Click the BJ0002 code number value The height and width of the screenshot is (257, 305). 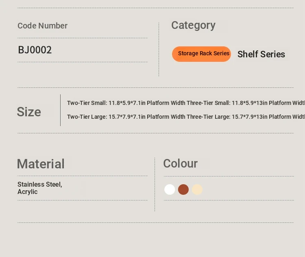tap(35, 50)
